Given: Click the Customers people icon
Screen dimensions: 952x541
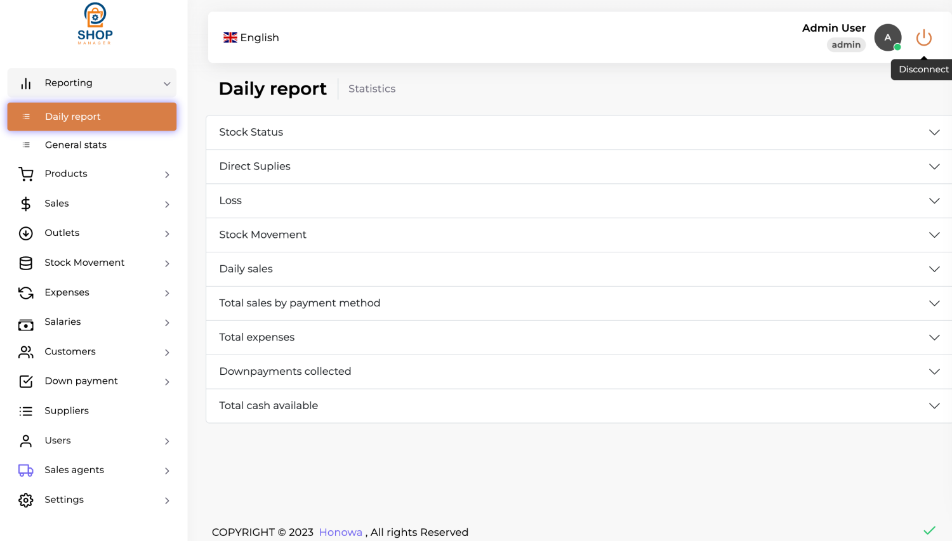Looking at the screenshot, I should pyautogui.click(x=26, y=352).
